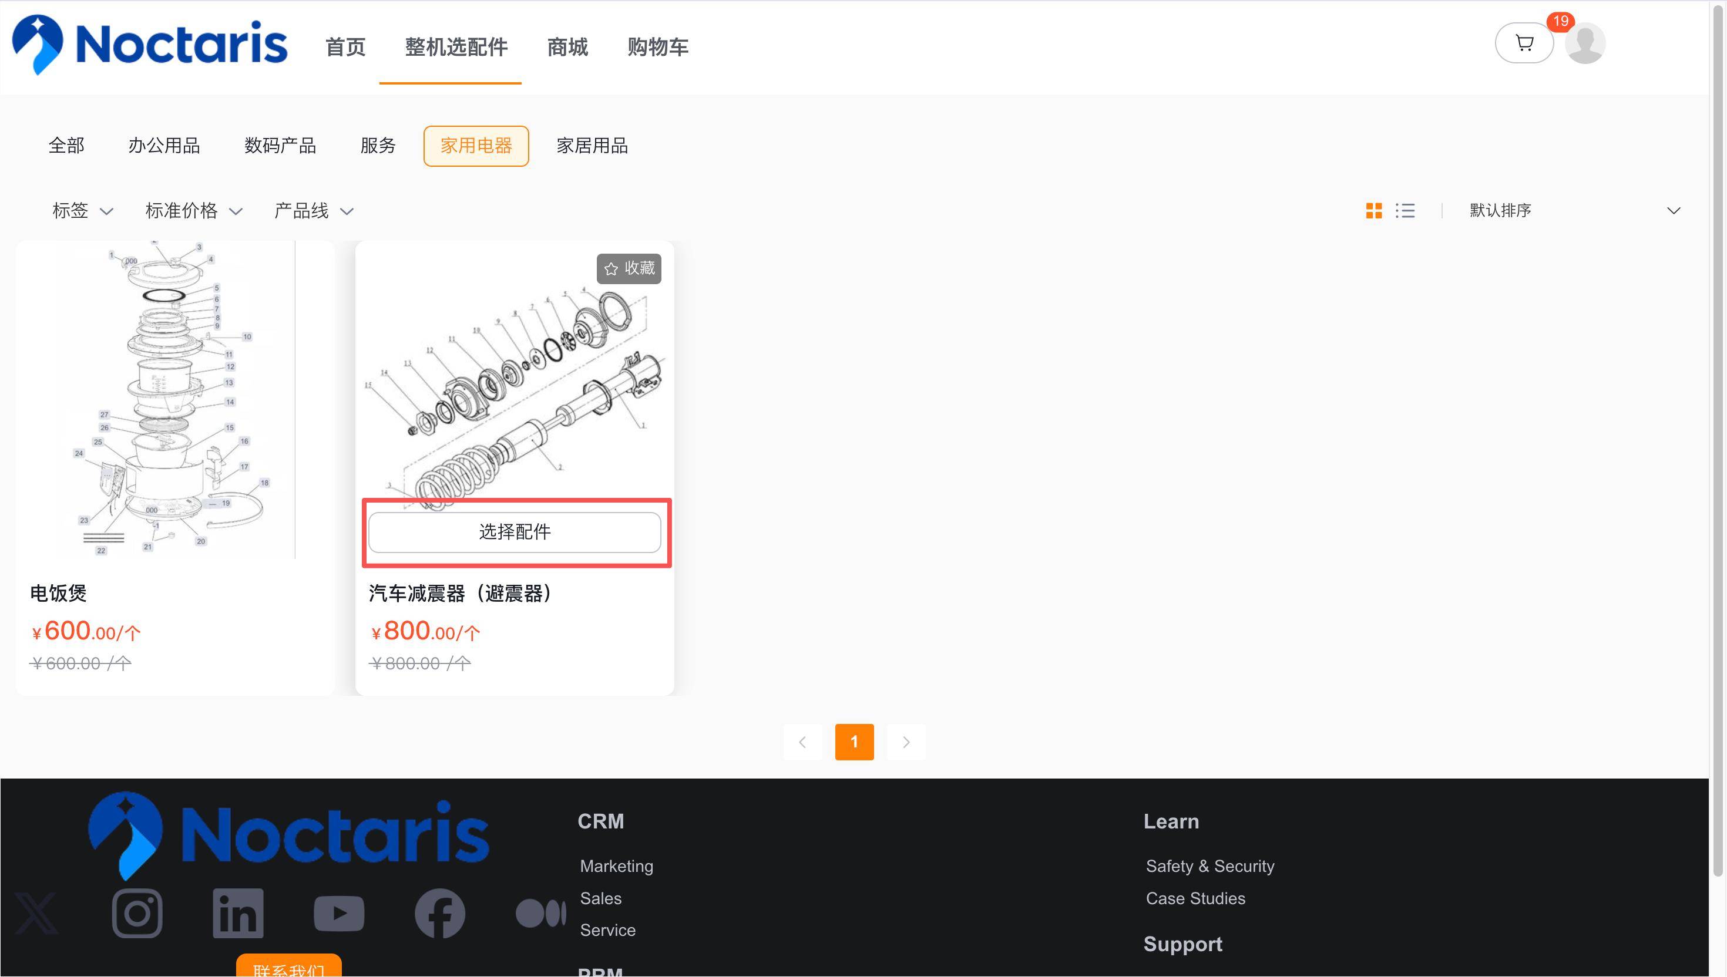Image resolution: width=1727 pixels, height=977 pixels.
Task: Open Facebook icon in footer
Action: click(439, 912)
